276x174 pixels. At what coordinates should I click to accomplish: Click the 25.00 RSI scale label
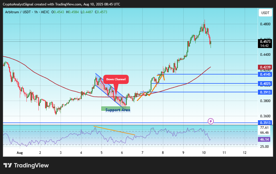pyautogui.click(x=265, y=146)
